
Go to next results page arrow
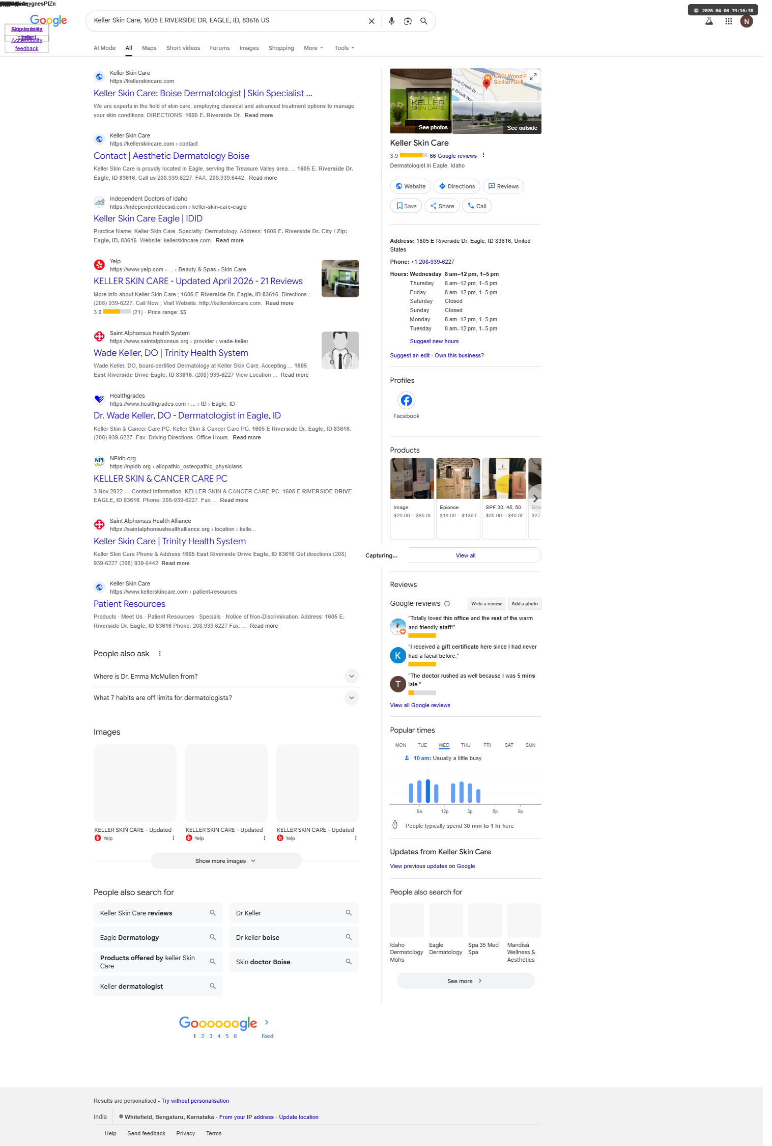pos(267,1022)
